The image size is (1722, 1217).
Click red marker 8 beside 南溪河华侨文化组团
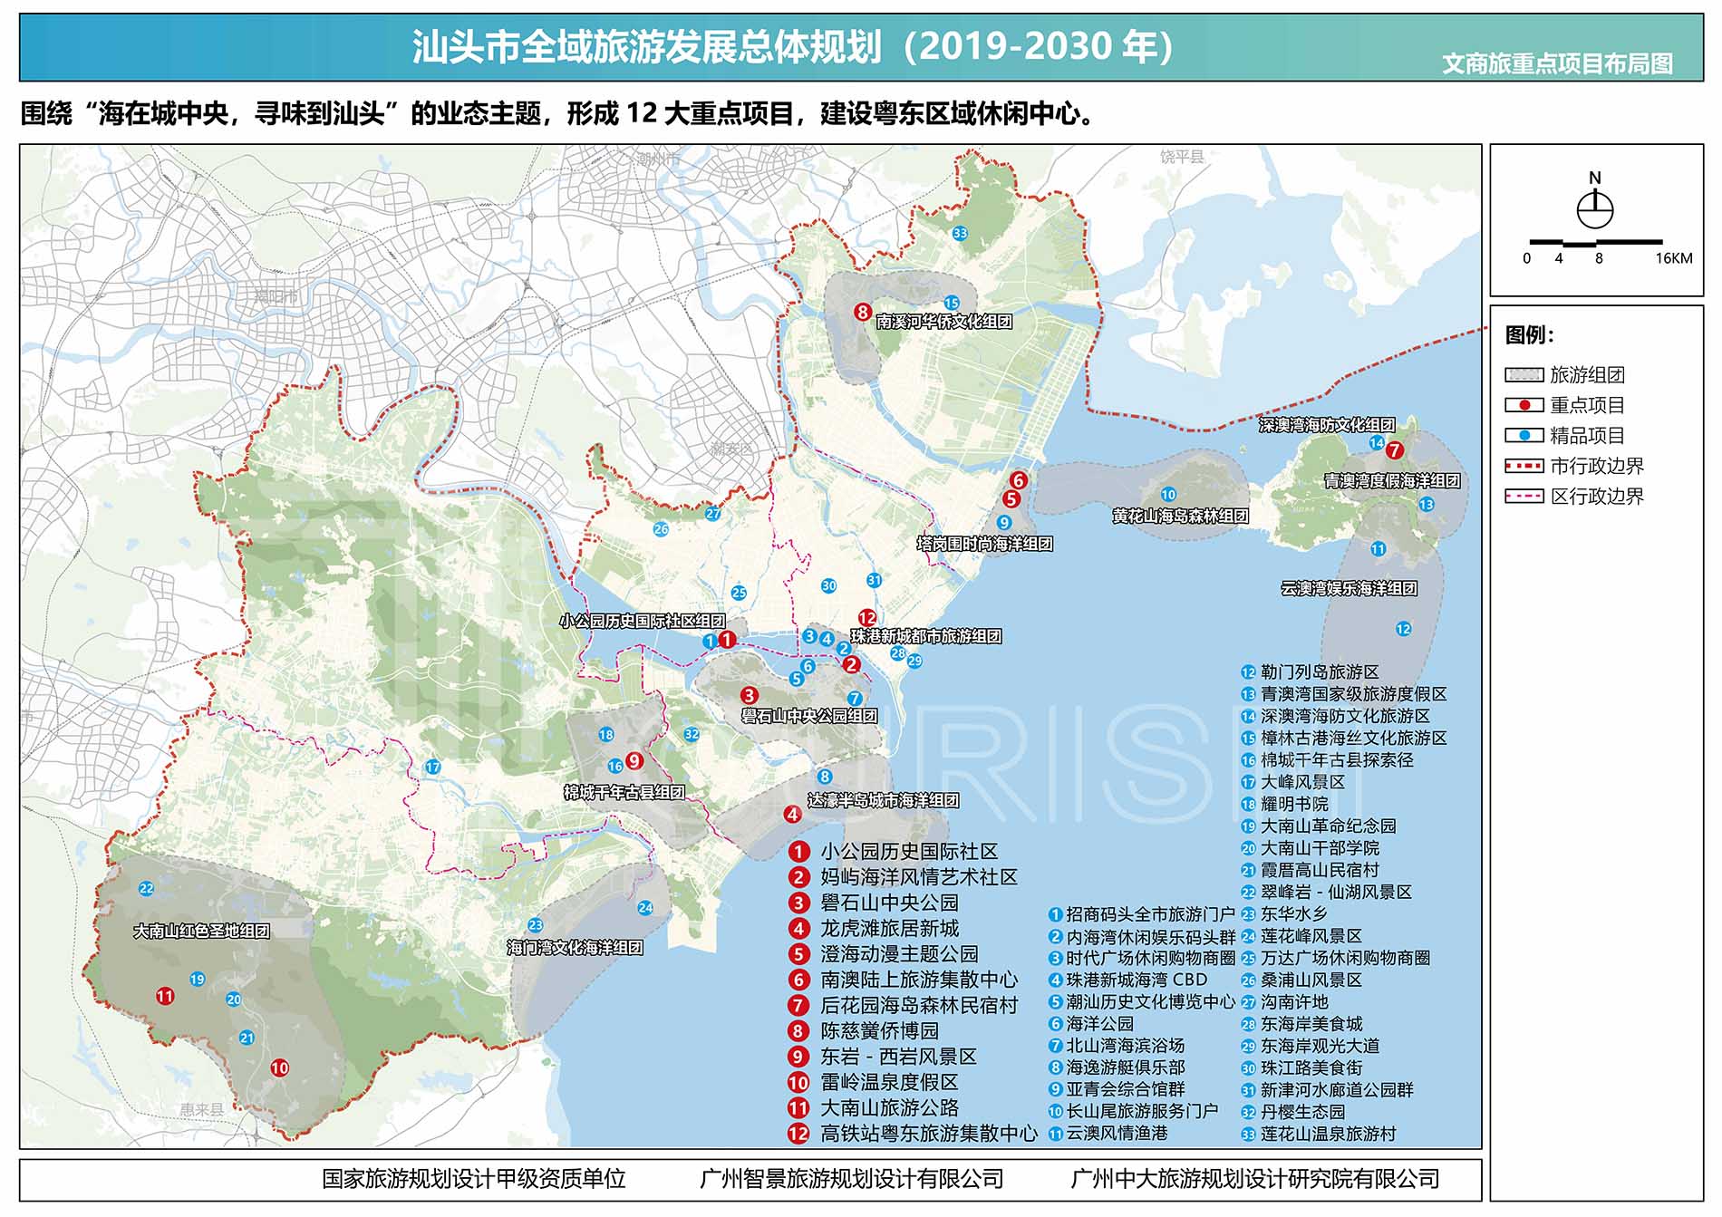(862, 313)
